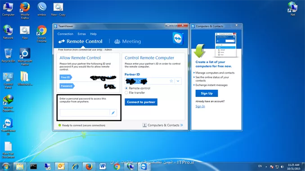The height and width of the screenshot is (171, 305).
Task: Open Outlook from the taskbar
Action: coord(61,167)
